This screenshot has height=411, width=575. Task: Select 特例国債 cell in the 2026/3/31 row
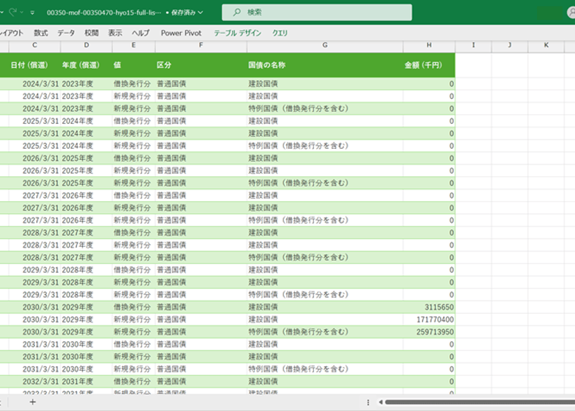[x=325, y=183]
